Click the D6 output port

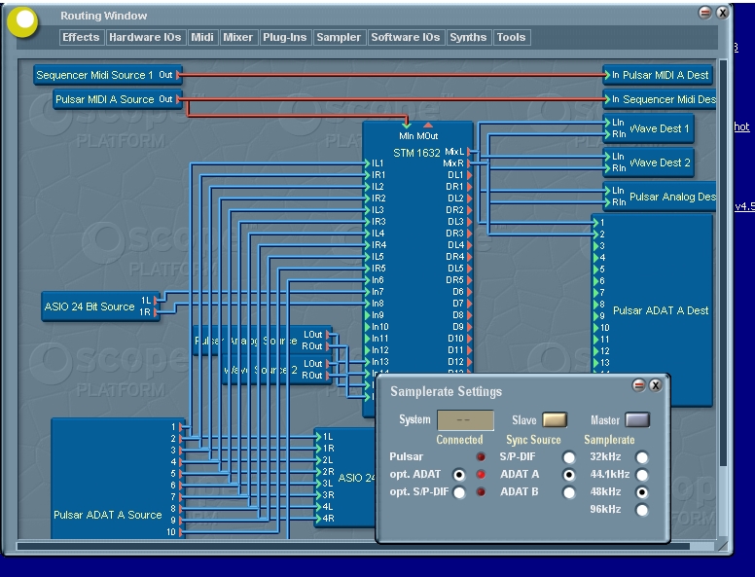(470, 292)
